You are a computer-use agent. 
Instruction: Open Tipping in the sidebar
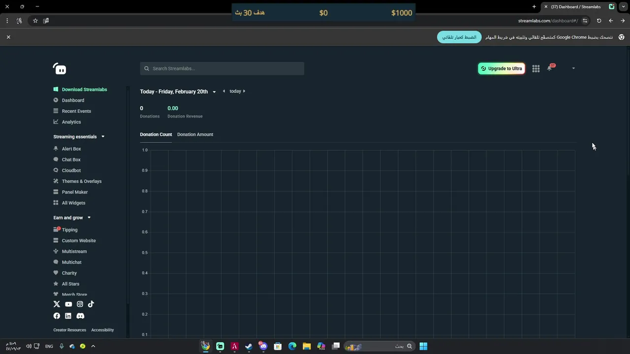pos(69,230)
